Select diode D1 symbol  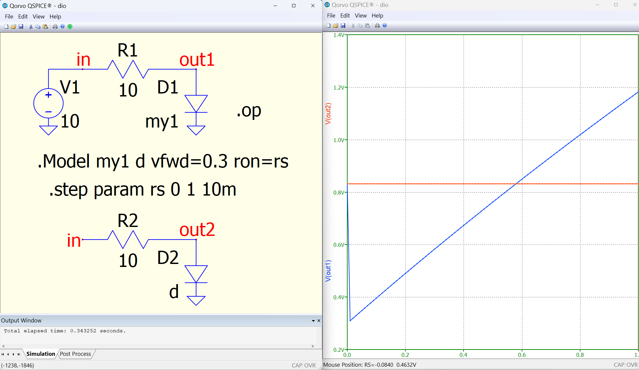pos(196,104)
